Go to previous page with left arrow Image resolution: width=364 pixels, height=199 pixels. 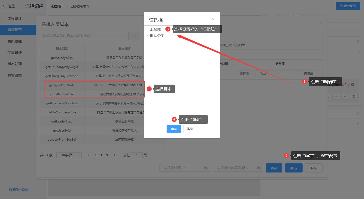tap(88, 155)
